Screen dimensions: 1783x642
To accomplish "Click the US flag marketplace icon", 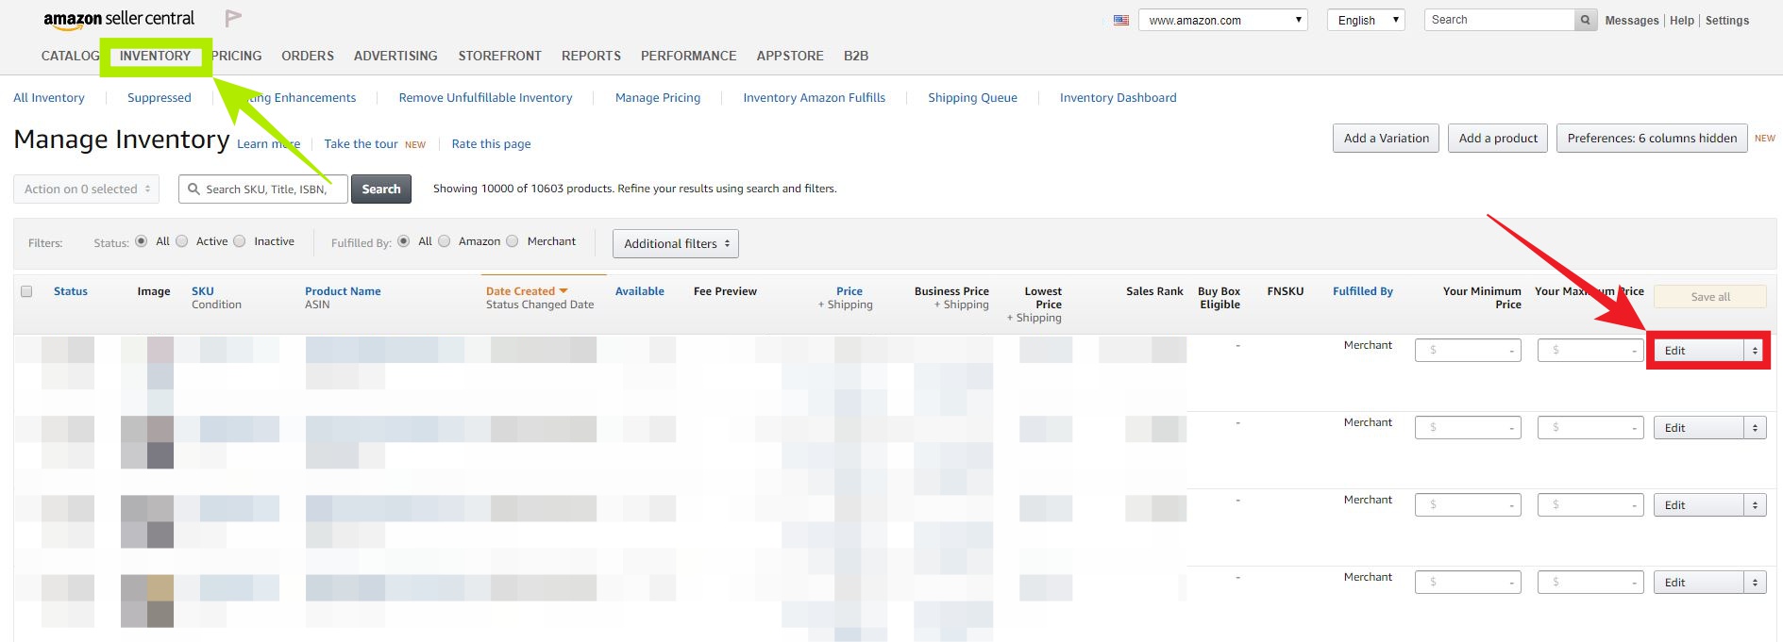I will (x=1121, y=20).
